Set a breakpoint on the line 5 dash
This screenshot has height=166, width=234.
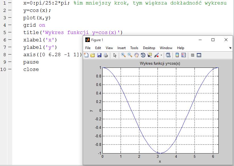click(10, 32)
